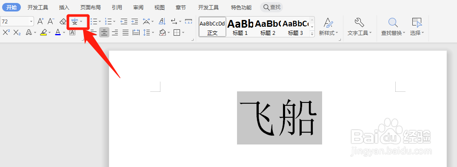Screen dimensions: 457x167
Task: Apply the 标题 2 style
Action: tap(268, 27)
